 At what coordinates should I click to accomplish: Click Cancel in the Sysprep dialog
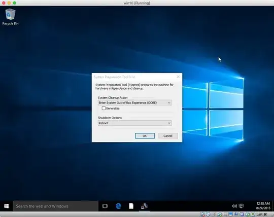click(168, 136)
